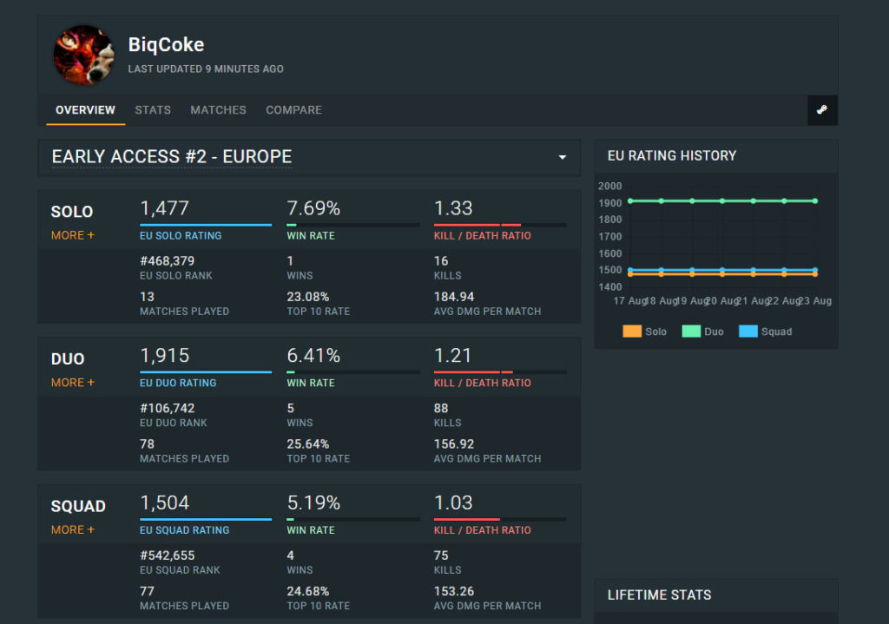Expand Squad stats with More +
The height and width of the screenshot is (624, 889).
coord(73,530)
